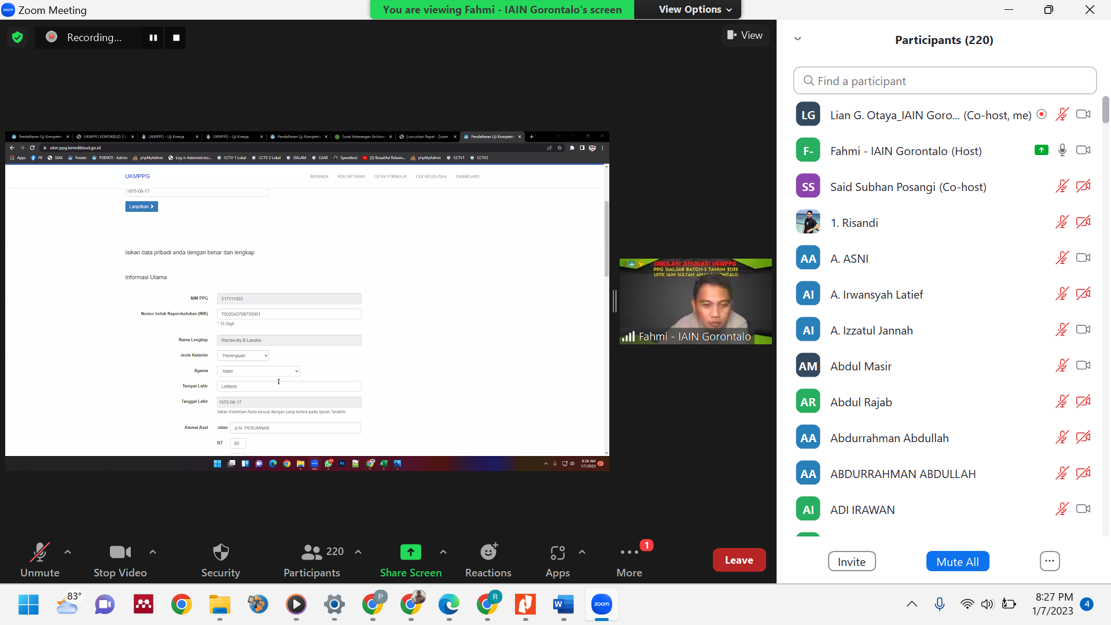Open the Apps icon in toolbar
The image size is (1111, 625).
[x=557, y=560]
